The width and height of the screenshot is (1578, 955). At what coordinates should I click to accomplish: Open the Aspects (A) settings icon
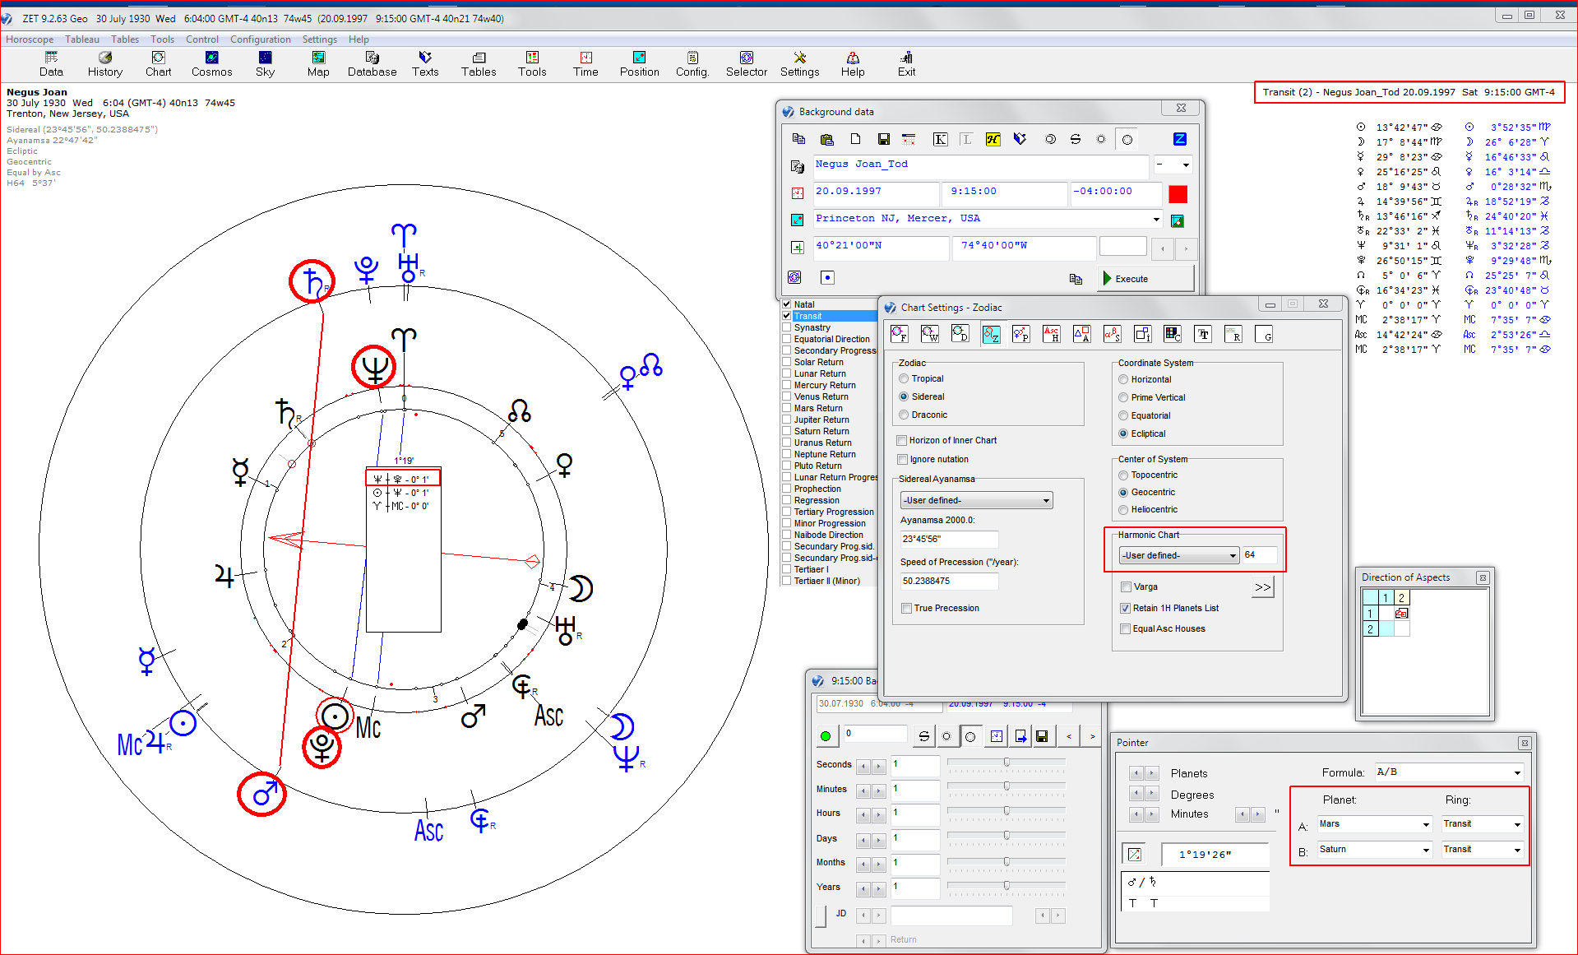pos(1081,334)
